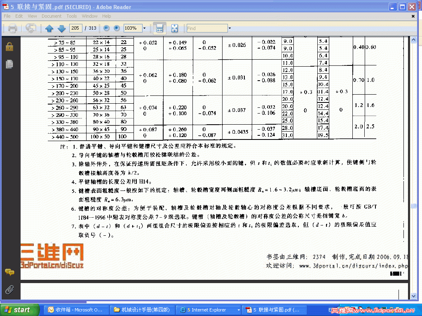
Task: Toggle the Fit Page view mode
Action: [174, 28]
